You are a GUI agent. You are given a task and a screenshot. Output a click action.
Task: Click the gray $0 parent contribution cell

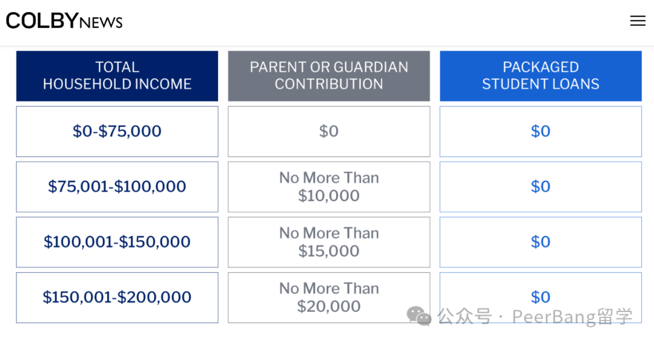coord(329,131)
